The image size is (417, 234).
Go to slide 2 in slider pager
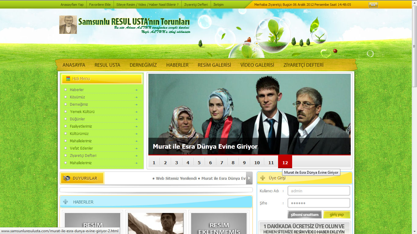click(x=165, y=162)
